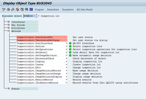The width and height of the screenshot is (146, 99).
Task: Select method InspectionLot.UsageDecisionRecord
Action: coord(42,71)
